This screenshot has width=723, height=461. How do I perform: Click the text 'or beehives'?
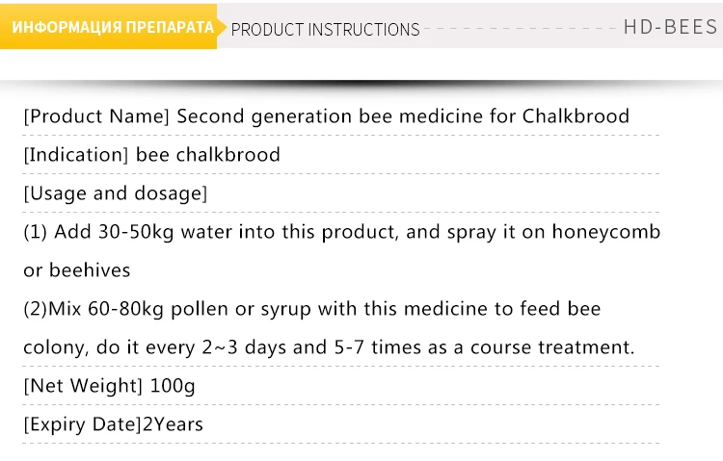pyautogui.click(x=76, y=270)
